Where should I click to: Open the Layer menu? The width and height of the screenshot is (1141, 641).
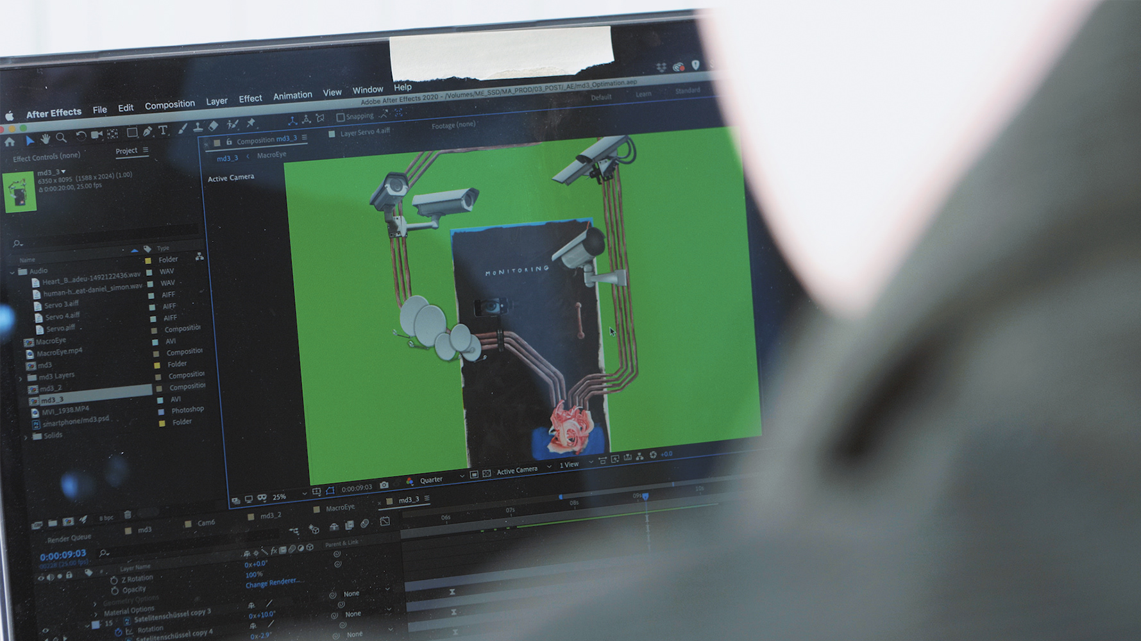217,101
